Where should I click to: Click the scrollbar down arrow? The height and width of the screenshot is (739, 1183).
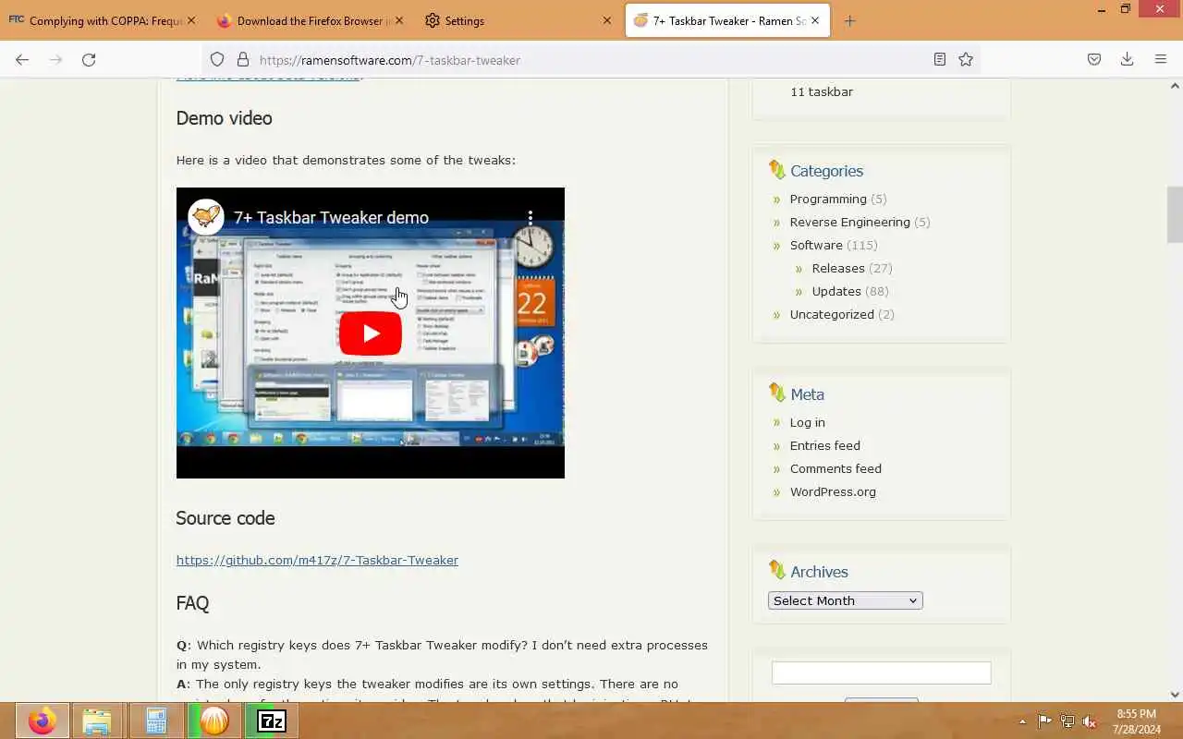[1175, 695]
